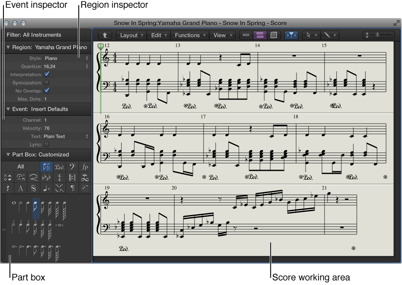
Task: Select the dynamics group marked fp
Action: point(85,167)
